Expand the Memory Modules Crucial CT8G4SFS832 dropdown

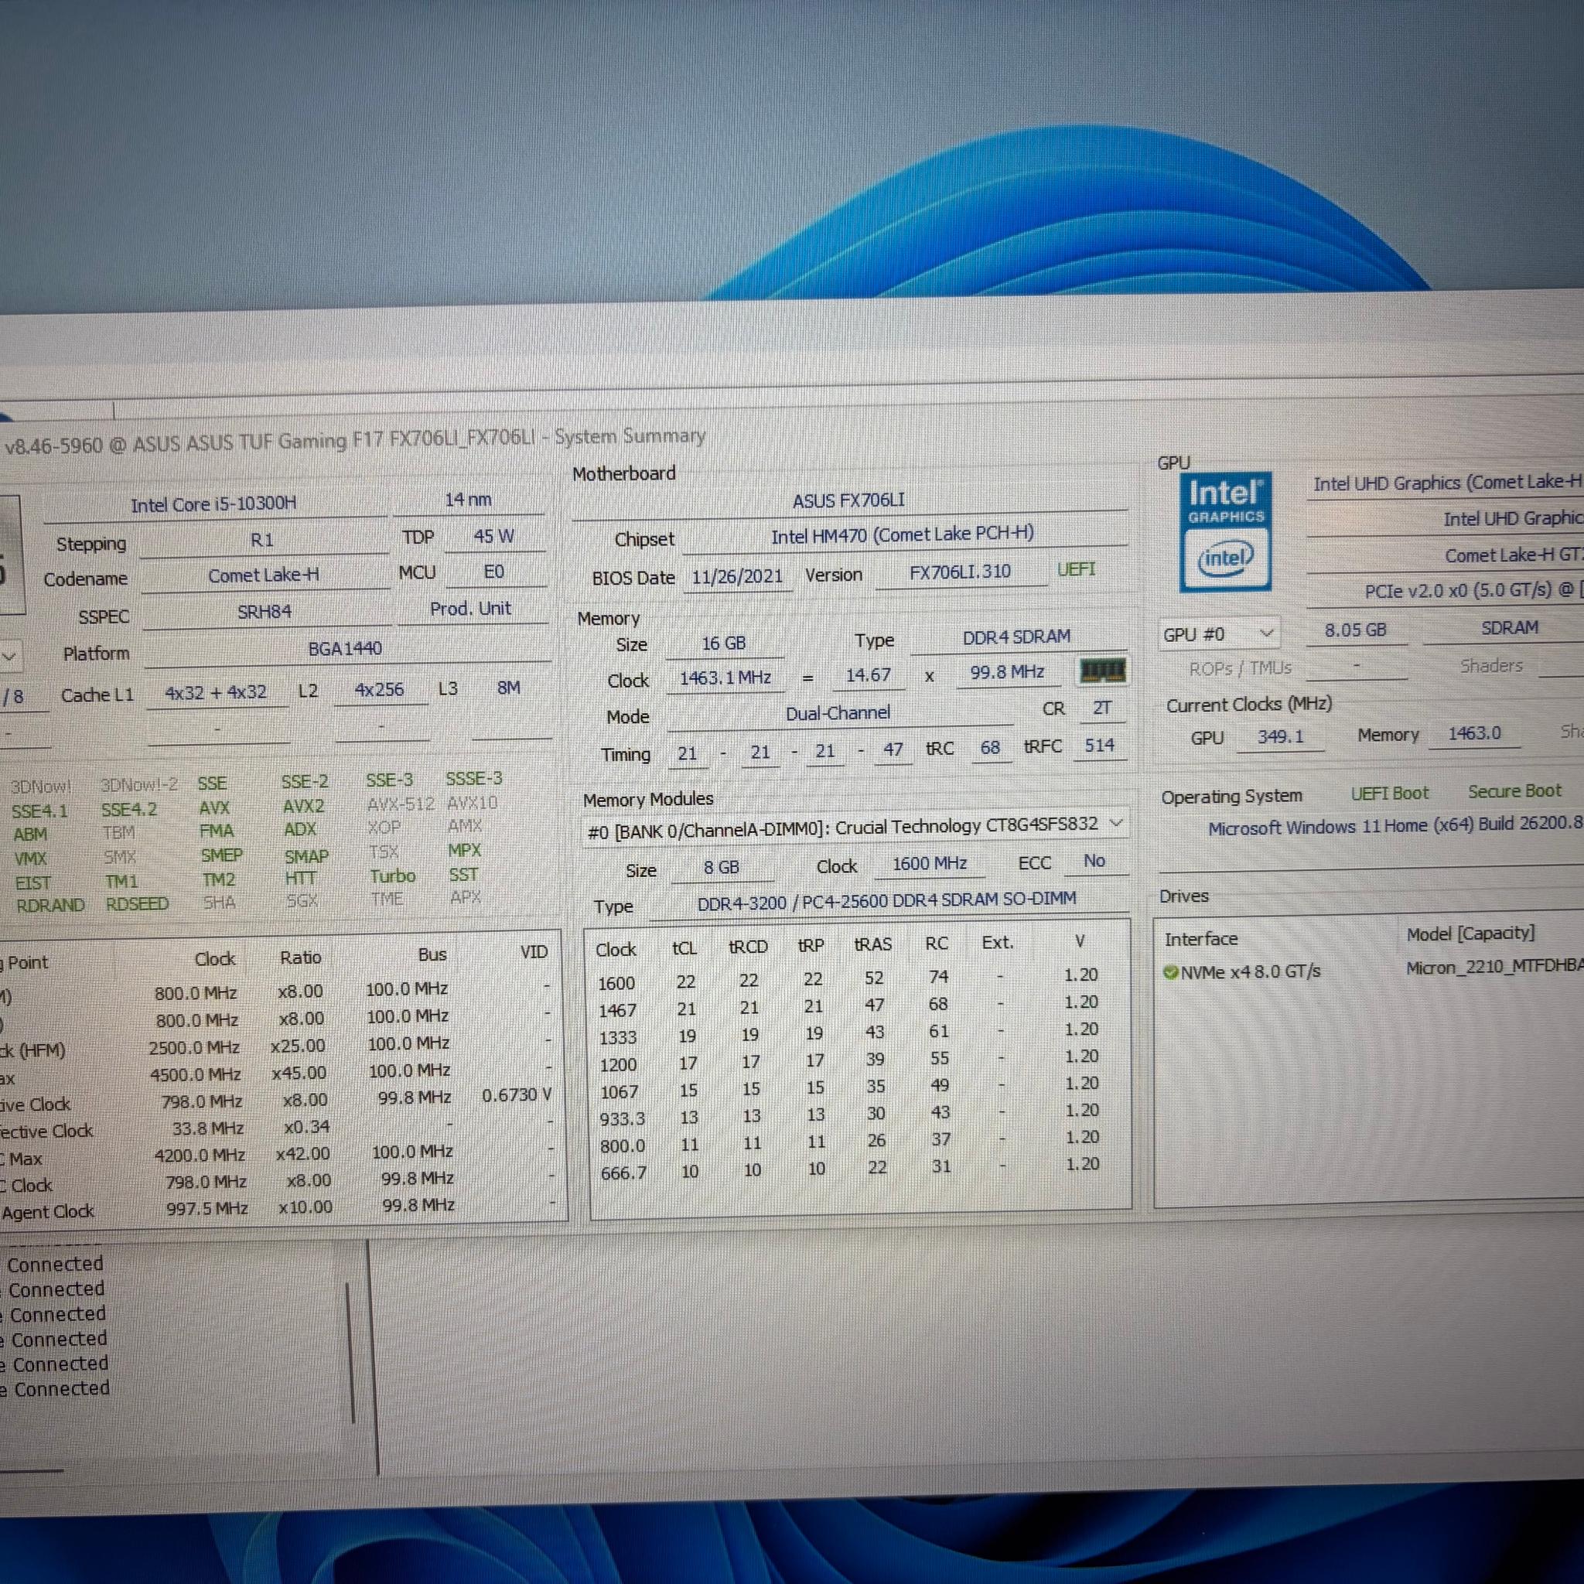pos(855,828)
